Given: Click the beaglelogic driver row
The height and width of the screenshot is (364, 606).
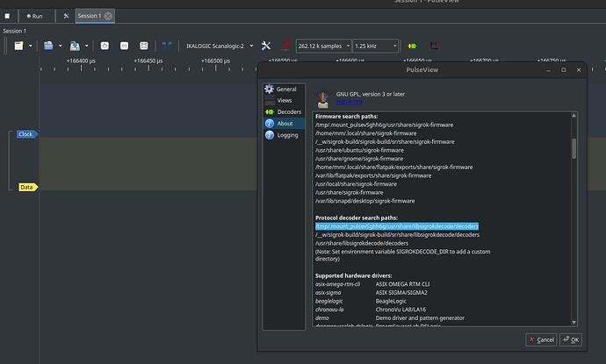Looking at the screenshot, I should 361,301.
